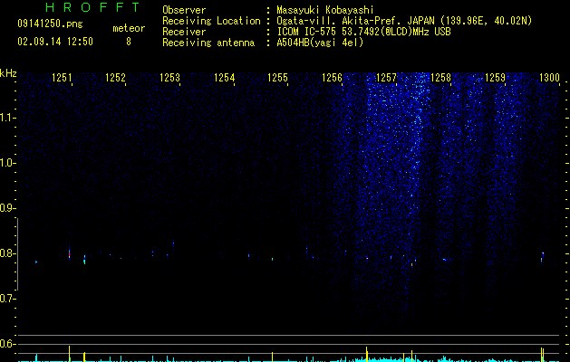Click the 0.7 kHz frequency label
570x362 pixels.
coord(7,299)
